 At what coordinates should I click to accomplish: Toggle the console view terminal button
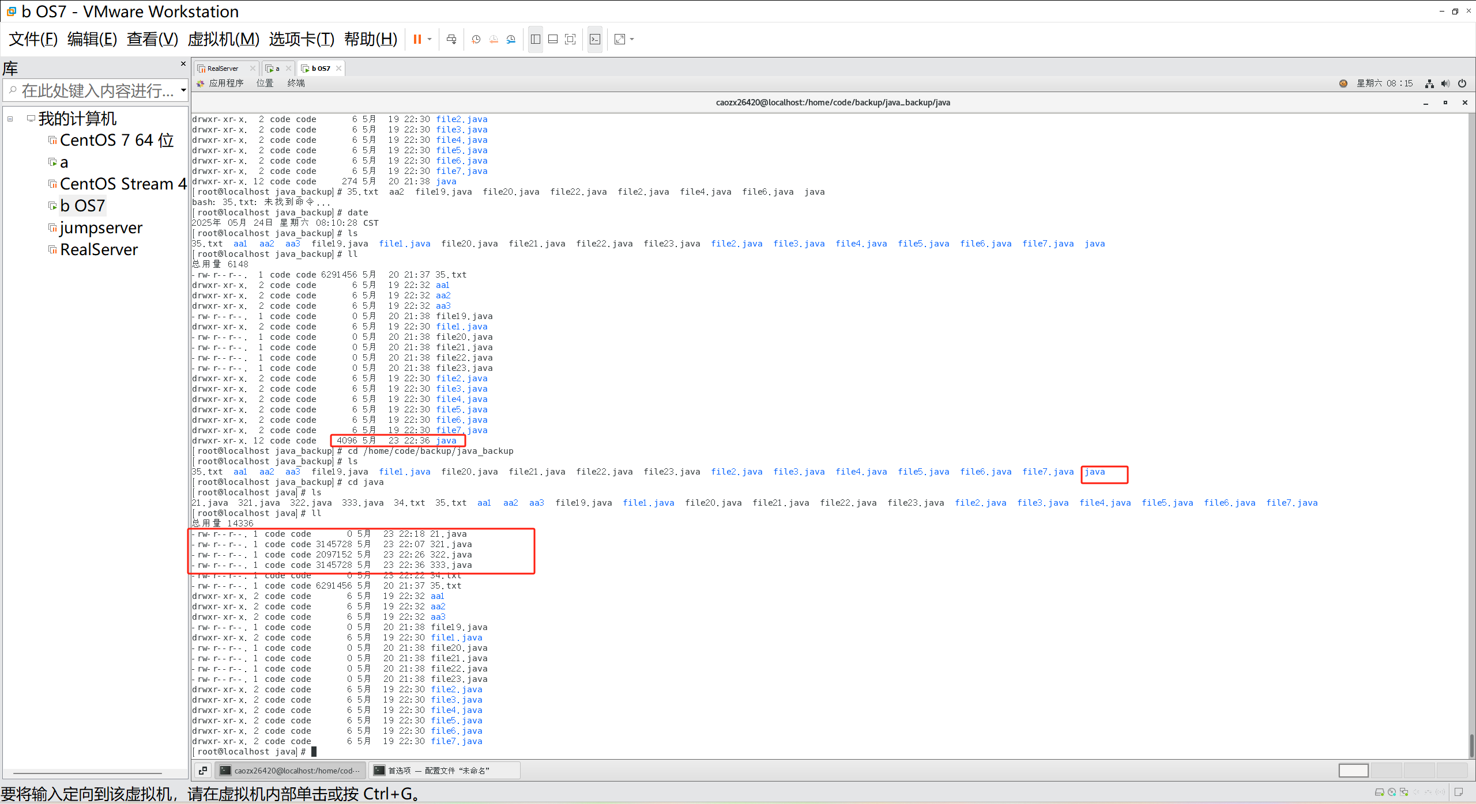pyautogui.click(x=595, y=39)
